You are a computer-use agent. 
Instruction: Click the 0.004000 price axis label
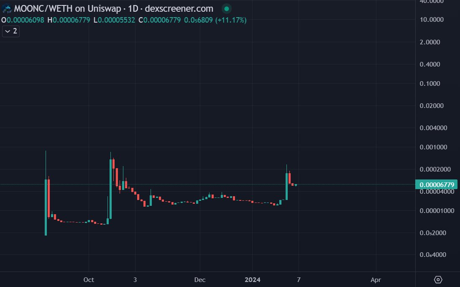click(433, 128)
